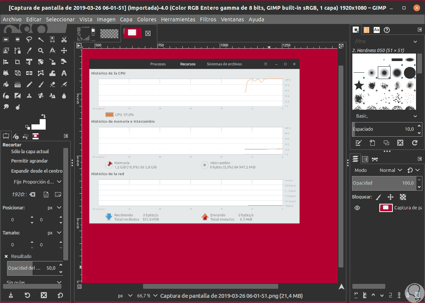
Task: Select the Heal bandage tool
Action: 41,96
